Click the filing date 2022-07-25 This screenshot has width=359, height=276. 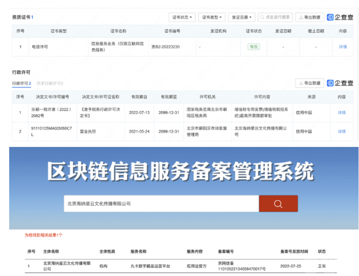pos(291,266)
